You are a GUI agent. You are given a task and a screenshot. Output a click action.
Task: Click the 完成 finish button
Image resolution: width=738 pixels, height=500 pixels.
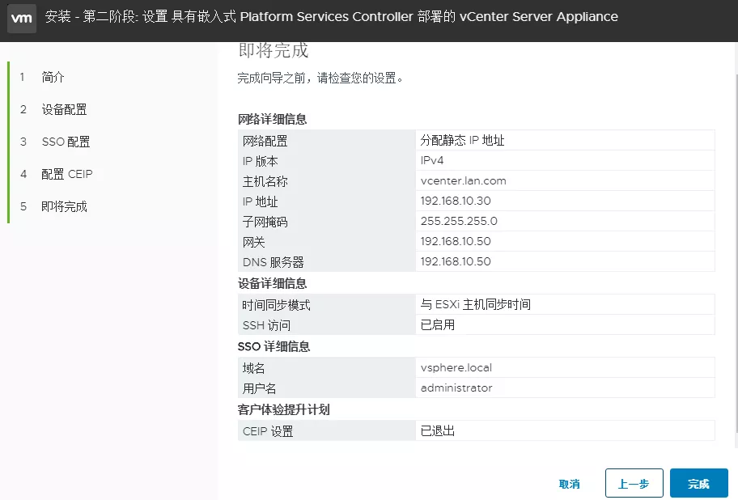pyautogui.click(x=698, y=483)
